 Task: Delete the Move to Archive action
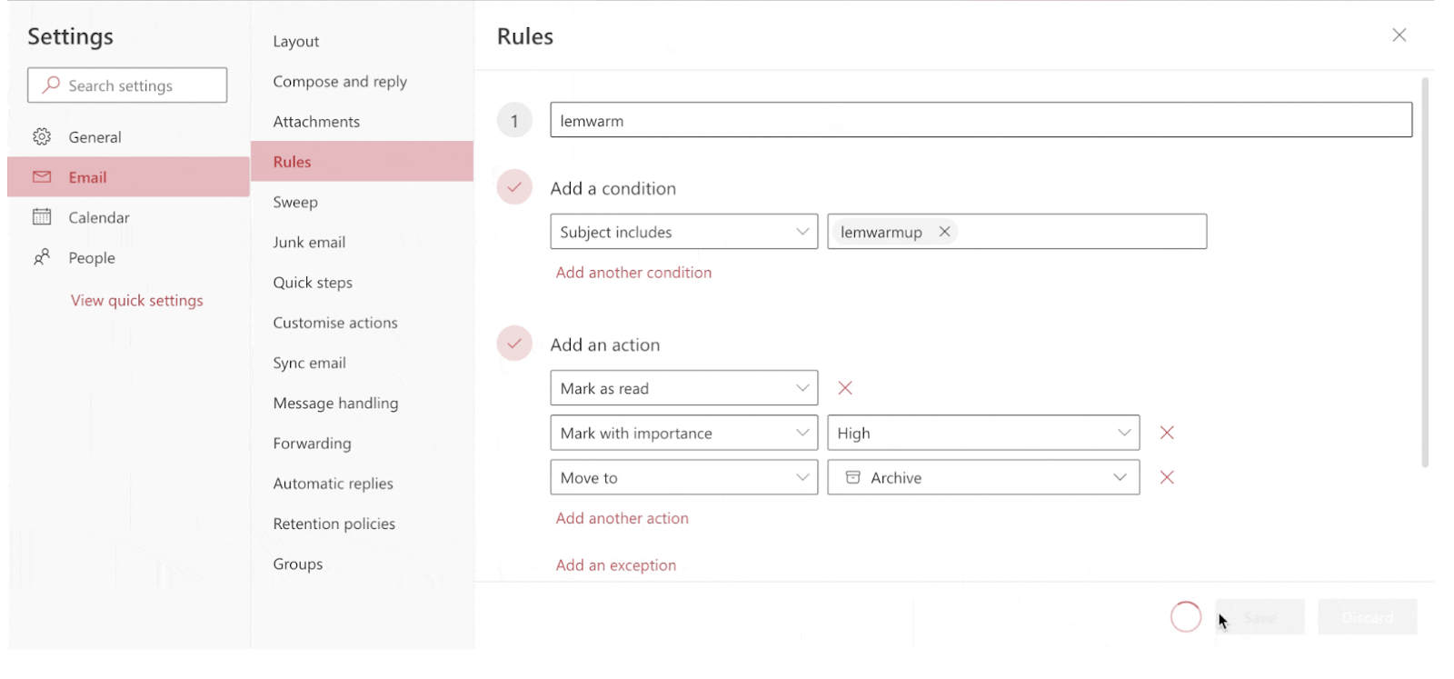pos(1167,477)
